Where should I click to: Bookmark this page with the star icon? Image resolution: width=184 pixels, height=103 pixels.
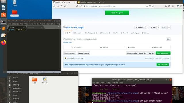[x=153, y=6]
